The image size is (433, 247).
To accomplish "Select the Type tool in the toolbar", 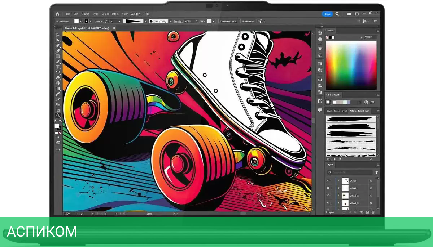I will [58, 67].
